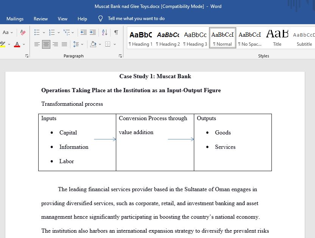This screenshot has width=315, height=238.
Task: Click the 'Labor' bullet item
Action: [x=67, y=161]
